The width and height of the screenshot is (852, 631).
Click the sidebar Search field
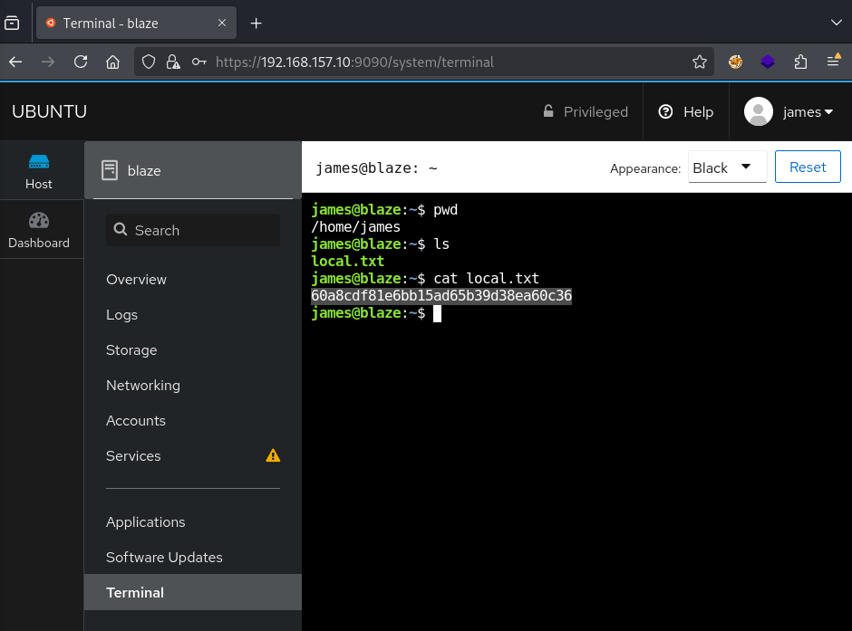coord(193,231)
